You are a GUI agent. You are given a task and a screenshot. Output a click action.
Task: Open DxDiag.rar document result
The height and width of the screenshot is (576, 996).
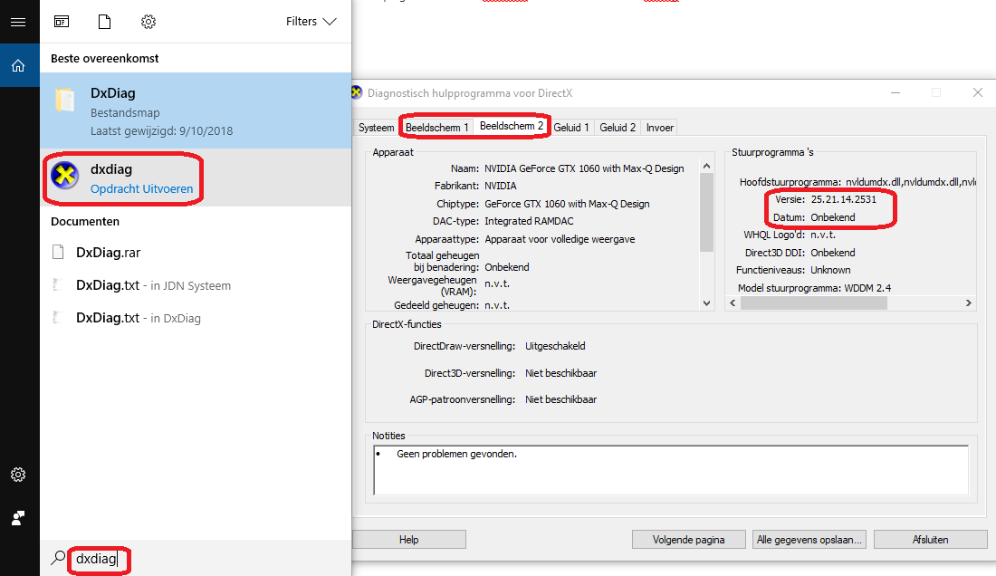tap(196, 252)
